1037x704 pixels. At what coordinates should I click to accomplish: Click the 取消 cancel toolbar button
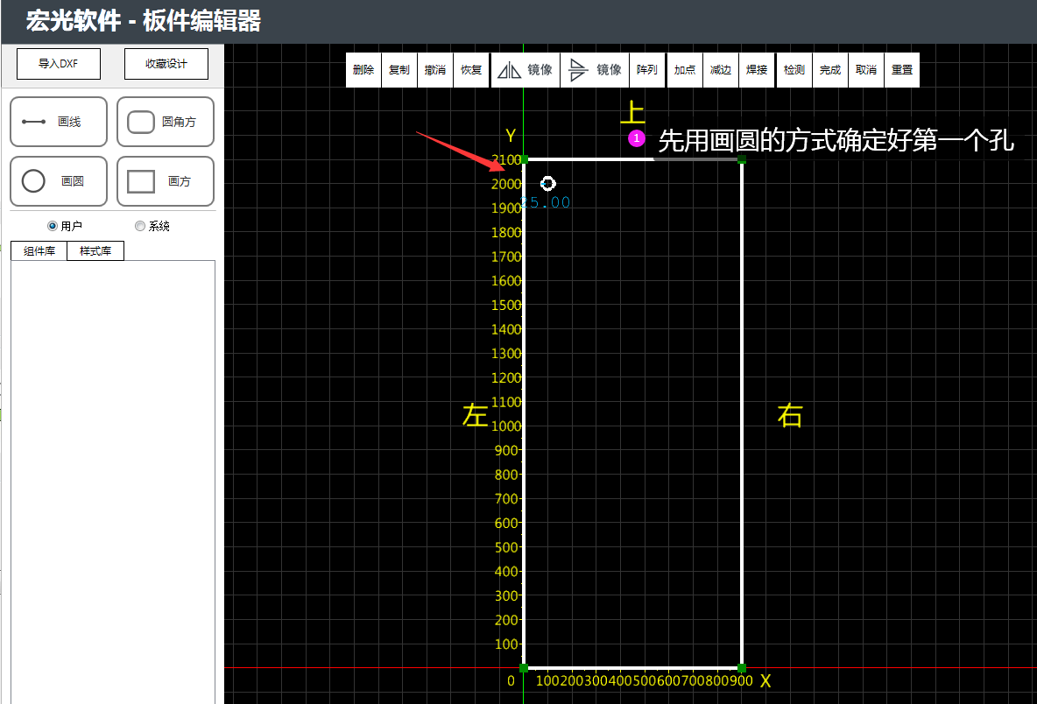click(865, 69)
